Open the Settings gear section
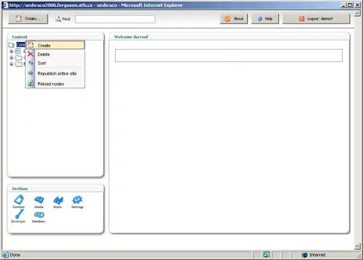Viewport: 363px width, 260px height. pyautogui.click(x=77, y=200)
